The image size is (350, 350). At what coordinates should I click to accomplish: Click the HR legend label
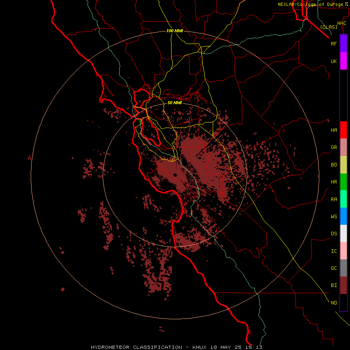(334, 182)
